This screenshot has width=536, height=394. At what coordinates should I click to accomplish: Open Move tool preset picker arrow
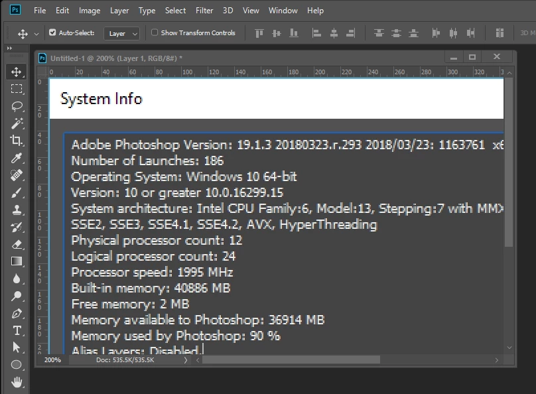click(x=36, y=34)
